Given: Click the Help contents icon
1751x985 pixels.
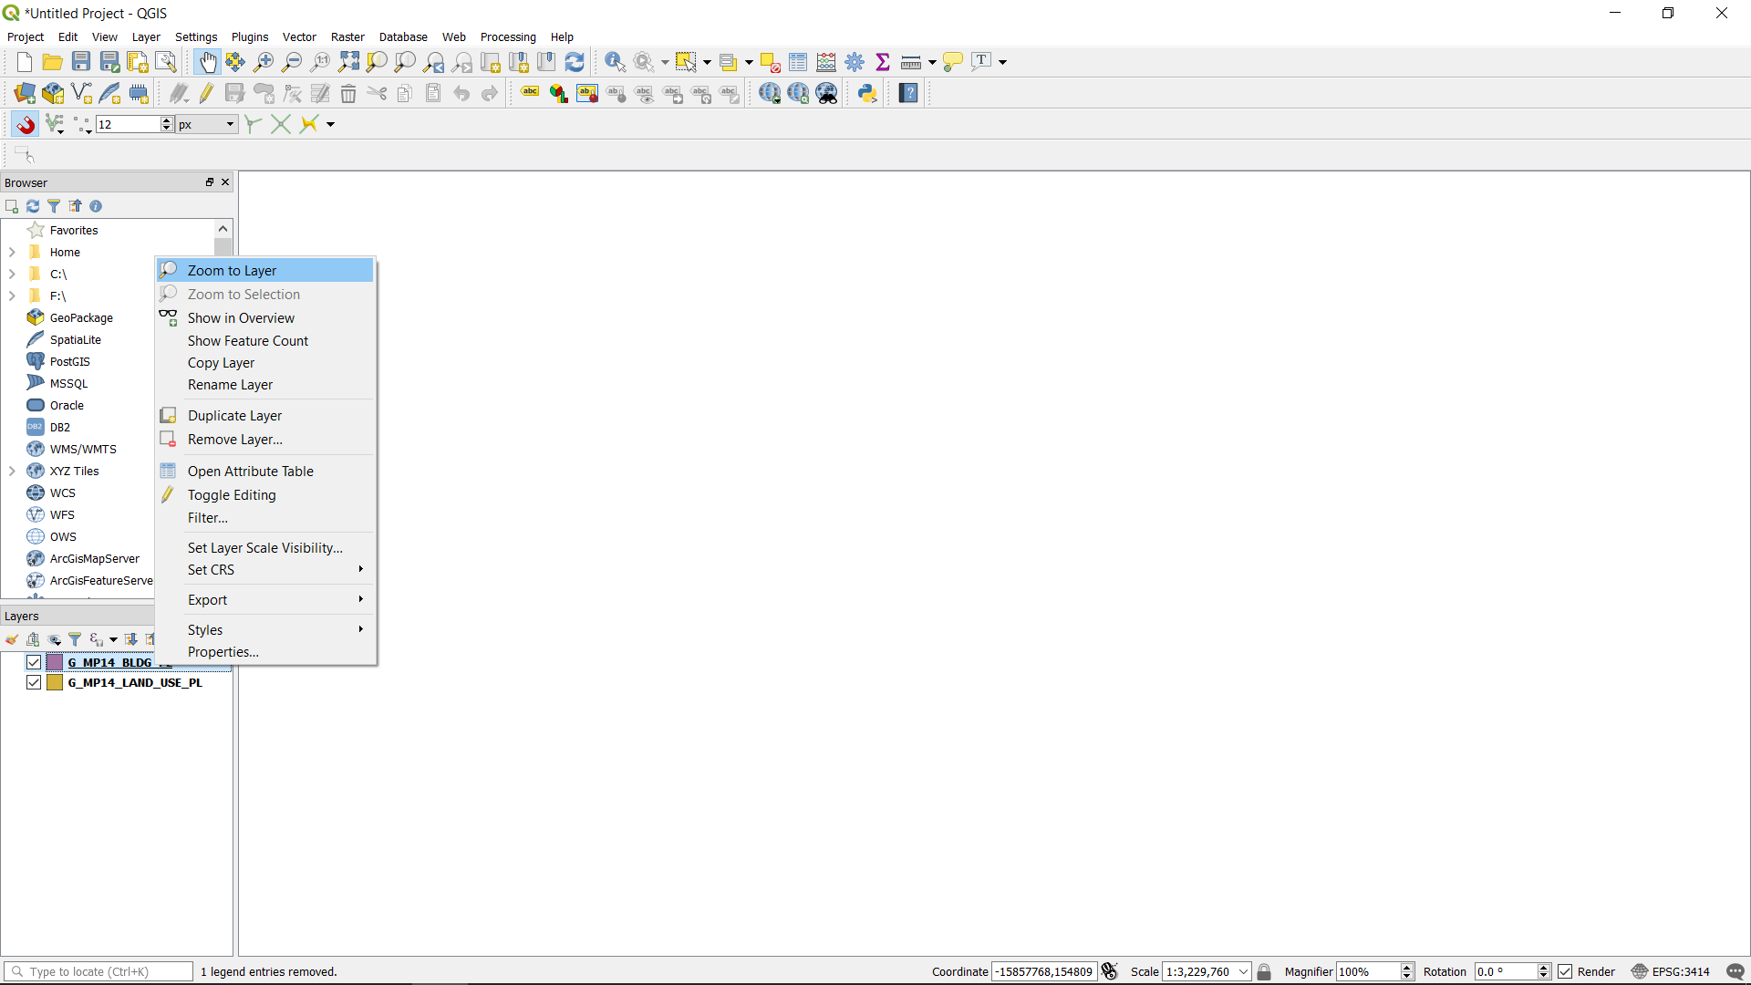Looking at the screenshot, I should tap(908, 93).
